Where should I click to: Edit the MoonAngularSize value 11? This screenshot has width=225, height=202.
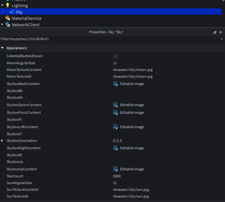[168, 63]
